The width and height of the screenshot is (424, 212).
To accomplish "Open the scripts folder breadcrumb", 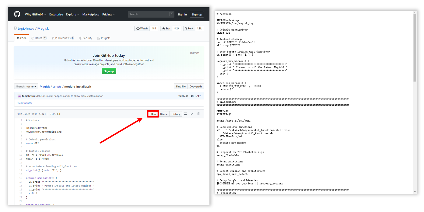I will pyautogui.click(x=57, y=87).
